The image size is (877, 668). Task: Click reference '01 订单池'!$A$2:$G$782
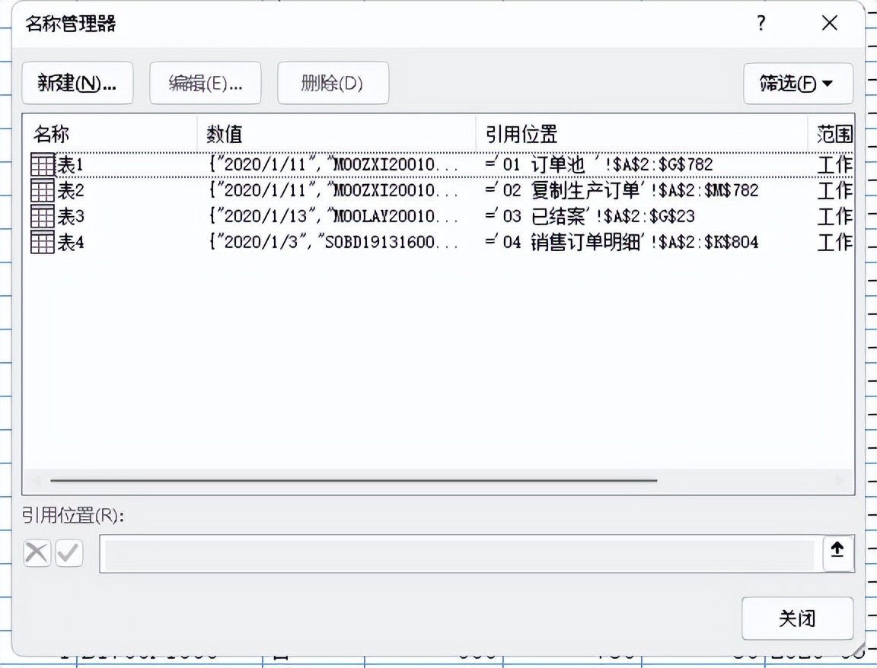[x=599, y=164]
